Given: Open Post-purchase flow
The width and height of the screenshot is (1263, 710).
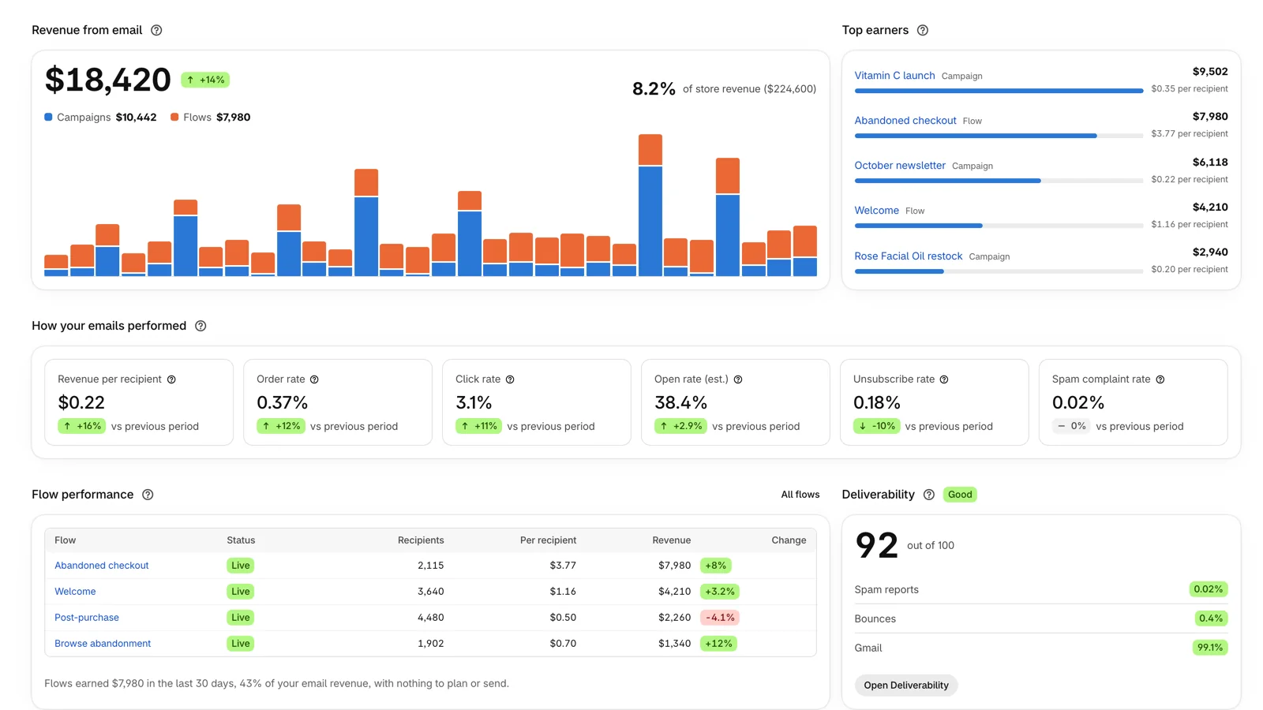Looking at the screenshot, I should point(87,618).
